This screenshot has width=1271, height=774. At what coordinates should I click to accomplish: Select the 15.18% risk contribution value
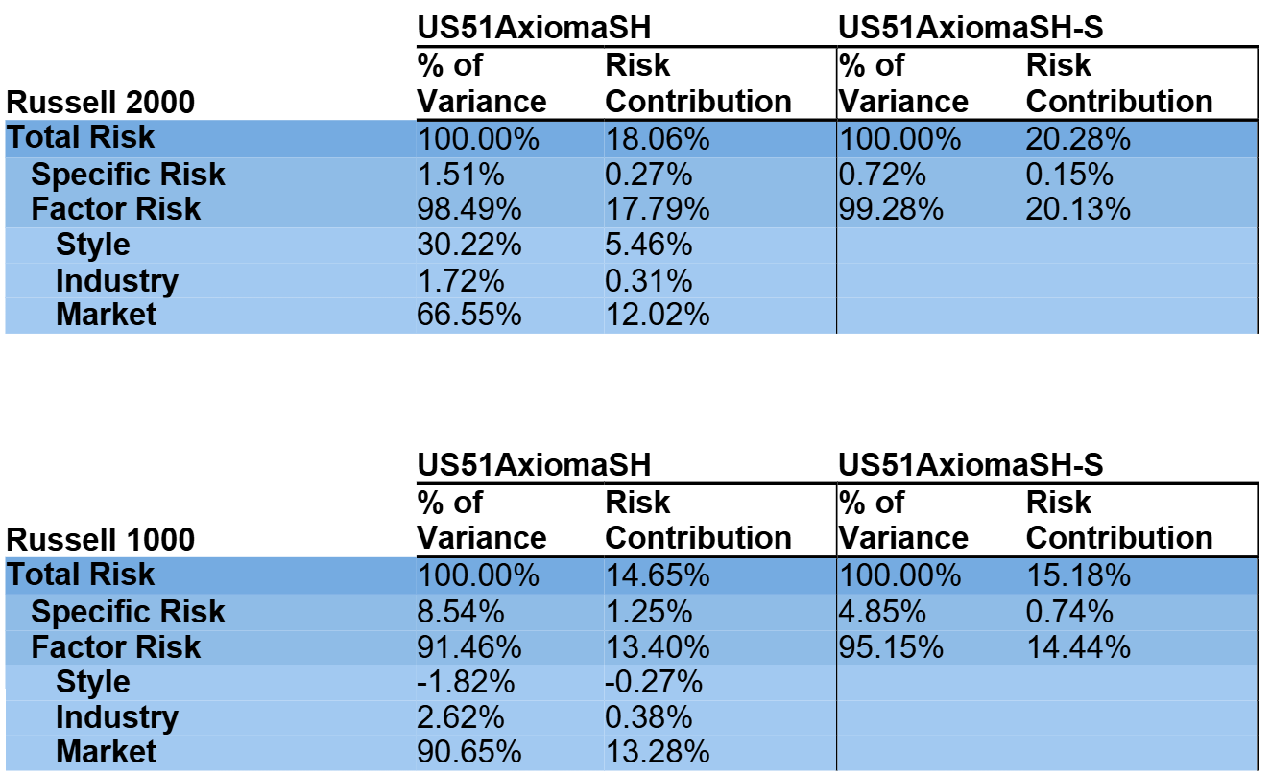[1078, 576]
